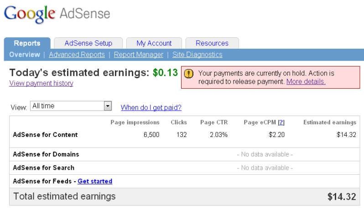364x213 pixels.
Task: Select the AdSense for Content row label
Action: click(x=45, y=135)
